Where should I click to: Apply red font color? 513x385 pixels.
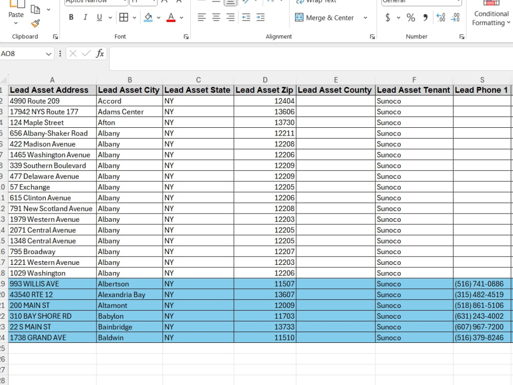(171, 17)
